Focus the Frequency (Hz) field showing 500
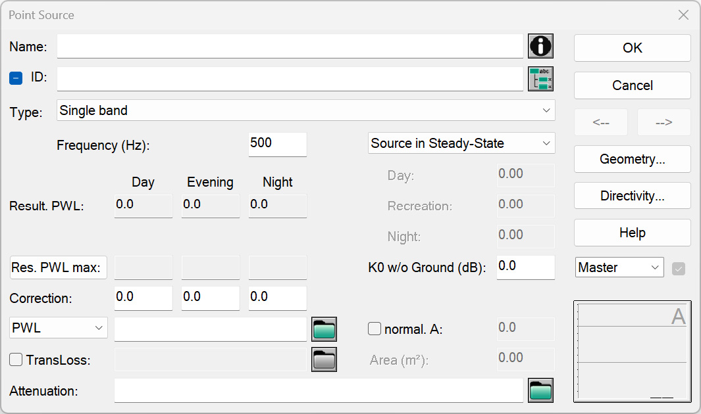Screen dimensions: 701x414 pyautogui.click(x=278, y=144)
